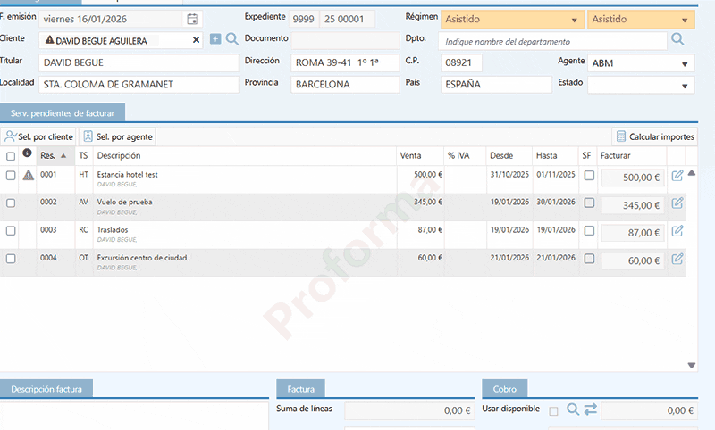Click the table scroll-up arrow
Image resolution: width=715 pixels, height=430 pixels.
coord(691,173)
